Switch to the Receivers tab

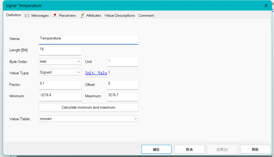click(67, 15)
